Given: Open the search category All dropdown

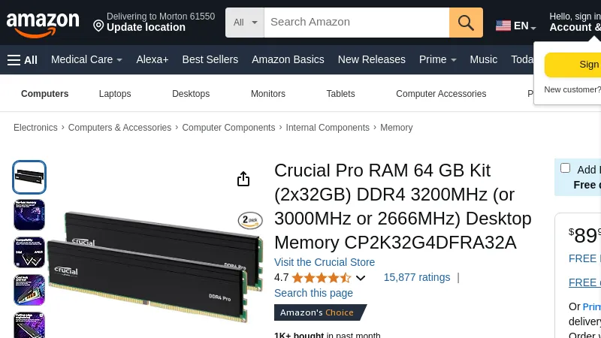Looking at the screenshot, I should pyautogui.click(x=245, y=23).
